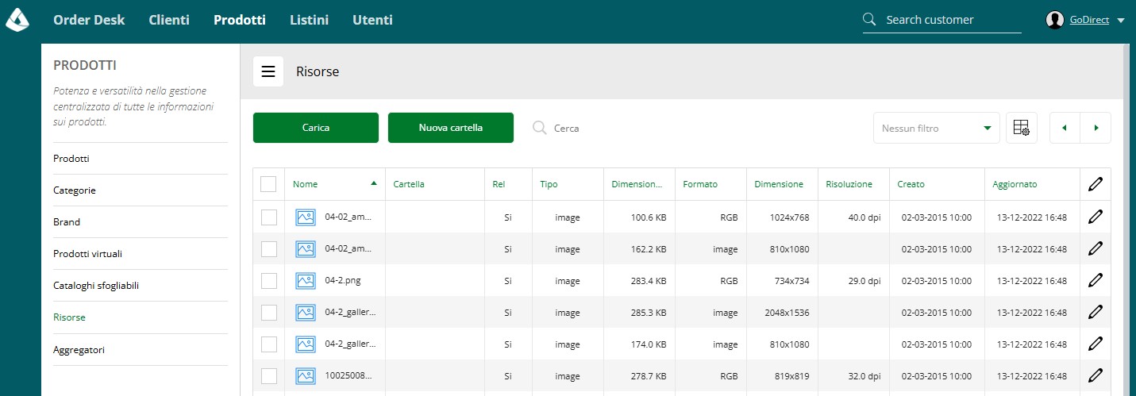Viewport: 1136px width, 396px height.
Task: Click the app logo in the top-left corner
Action: [x=17, y=20]
